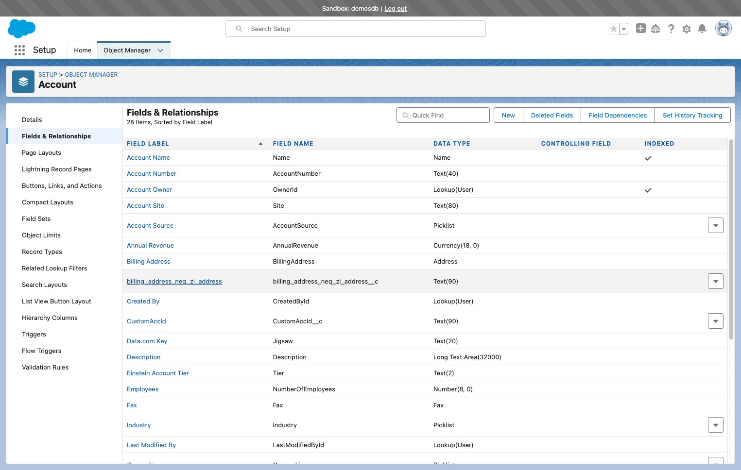Sort by FIELD LABEL column
The image size is (741, 470).
pos(148,144)
